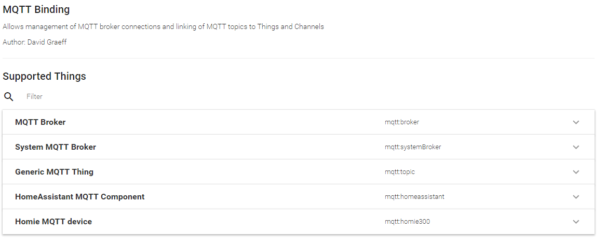Image resolution: width=606 pixels, height=245 pixels.
Task: Expand Homie MQTT device chevron arrow
Action: point(576,222)
